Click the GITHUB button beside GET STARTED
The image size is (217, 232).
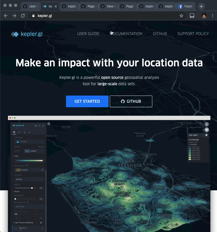tap(131, 101)
